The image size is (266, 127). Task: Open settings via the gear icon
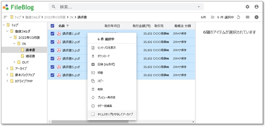(x=248, y=7)
